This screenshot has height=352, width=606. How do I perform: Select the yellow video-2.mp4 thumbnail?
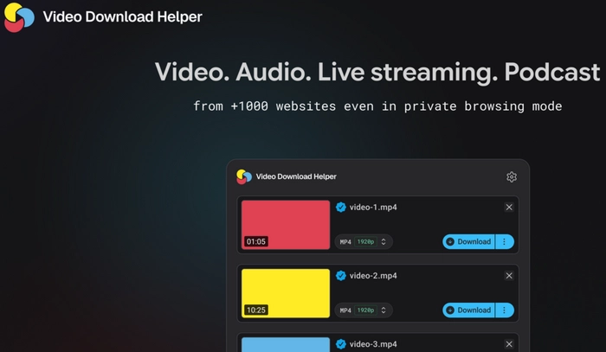(x=286, y=293)
